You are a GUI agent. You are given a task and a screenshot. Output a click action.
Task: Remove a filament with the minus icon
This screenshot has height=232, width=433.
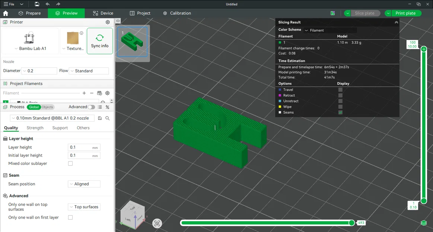(x=92, y=93)
